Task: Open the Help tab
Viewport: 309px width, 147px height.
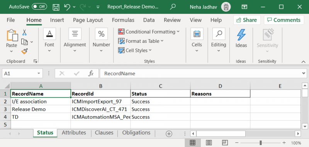Action: click(216, 20)
